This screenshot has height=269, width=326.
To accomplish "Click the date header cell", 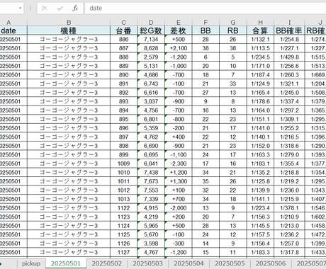I will point(13,30).
